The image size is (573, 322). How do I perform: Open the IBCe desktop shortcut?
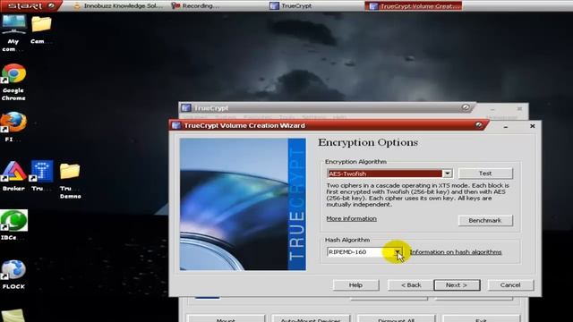pos(13,225)
